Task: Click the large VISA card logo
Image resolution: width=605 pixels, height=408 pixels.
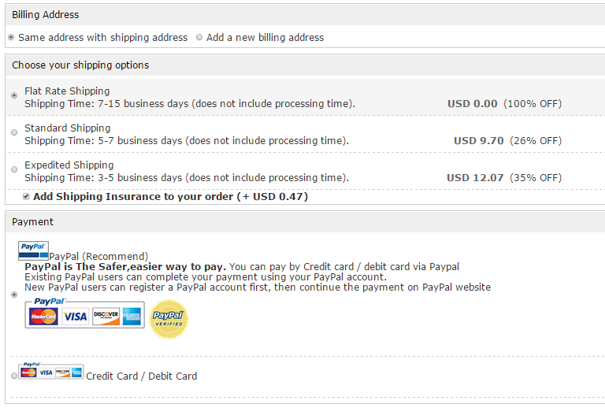Action: [76, 317]
